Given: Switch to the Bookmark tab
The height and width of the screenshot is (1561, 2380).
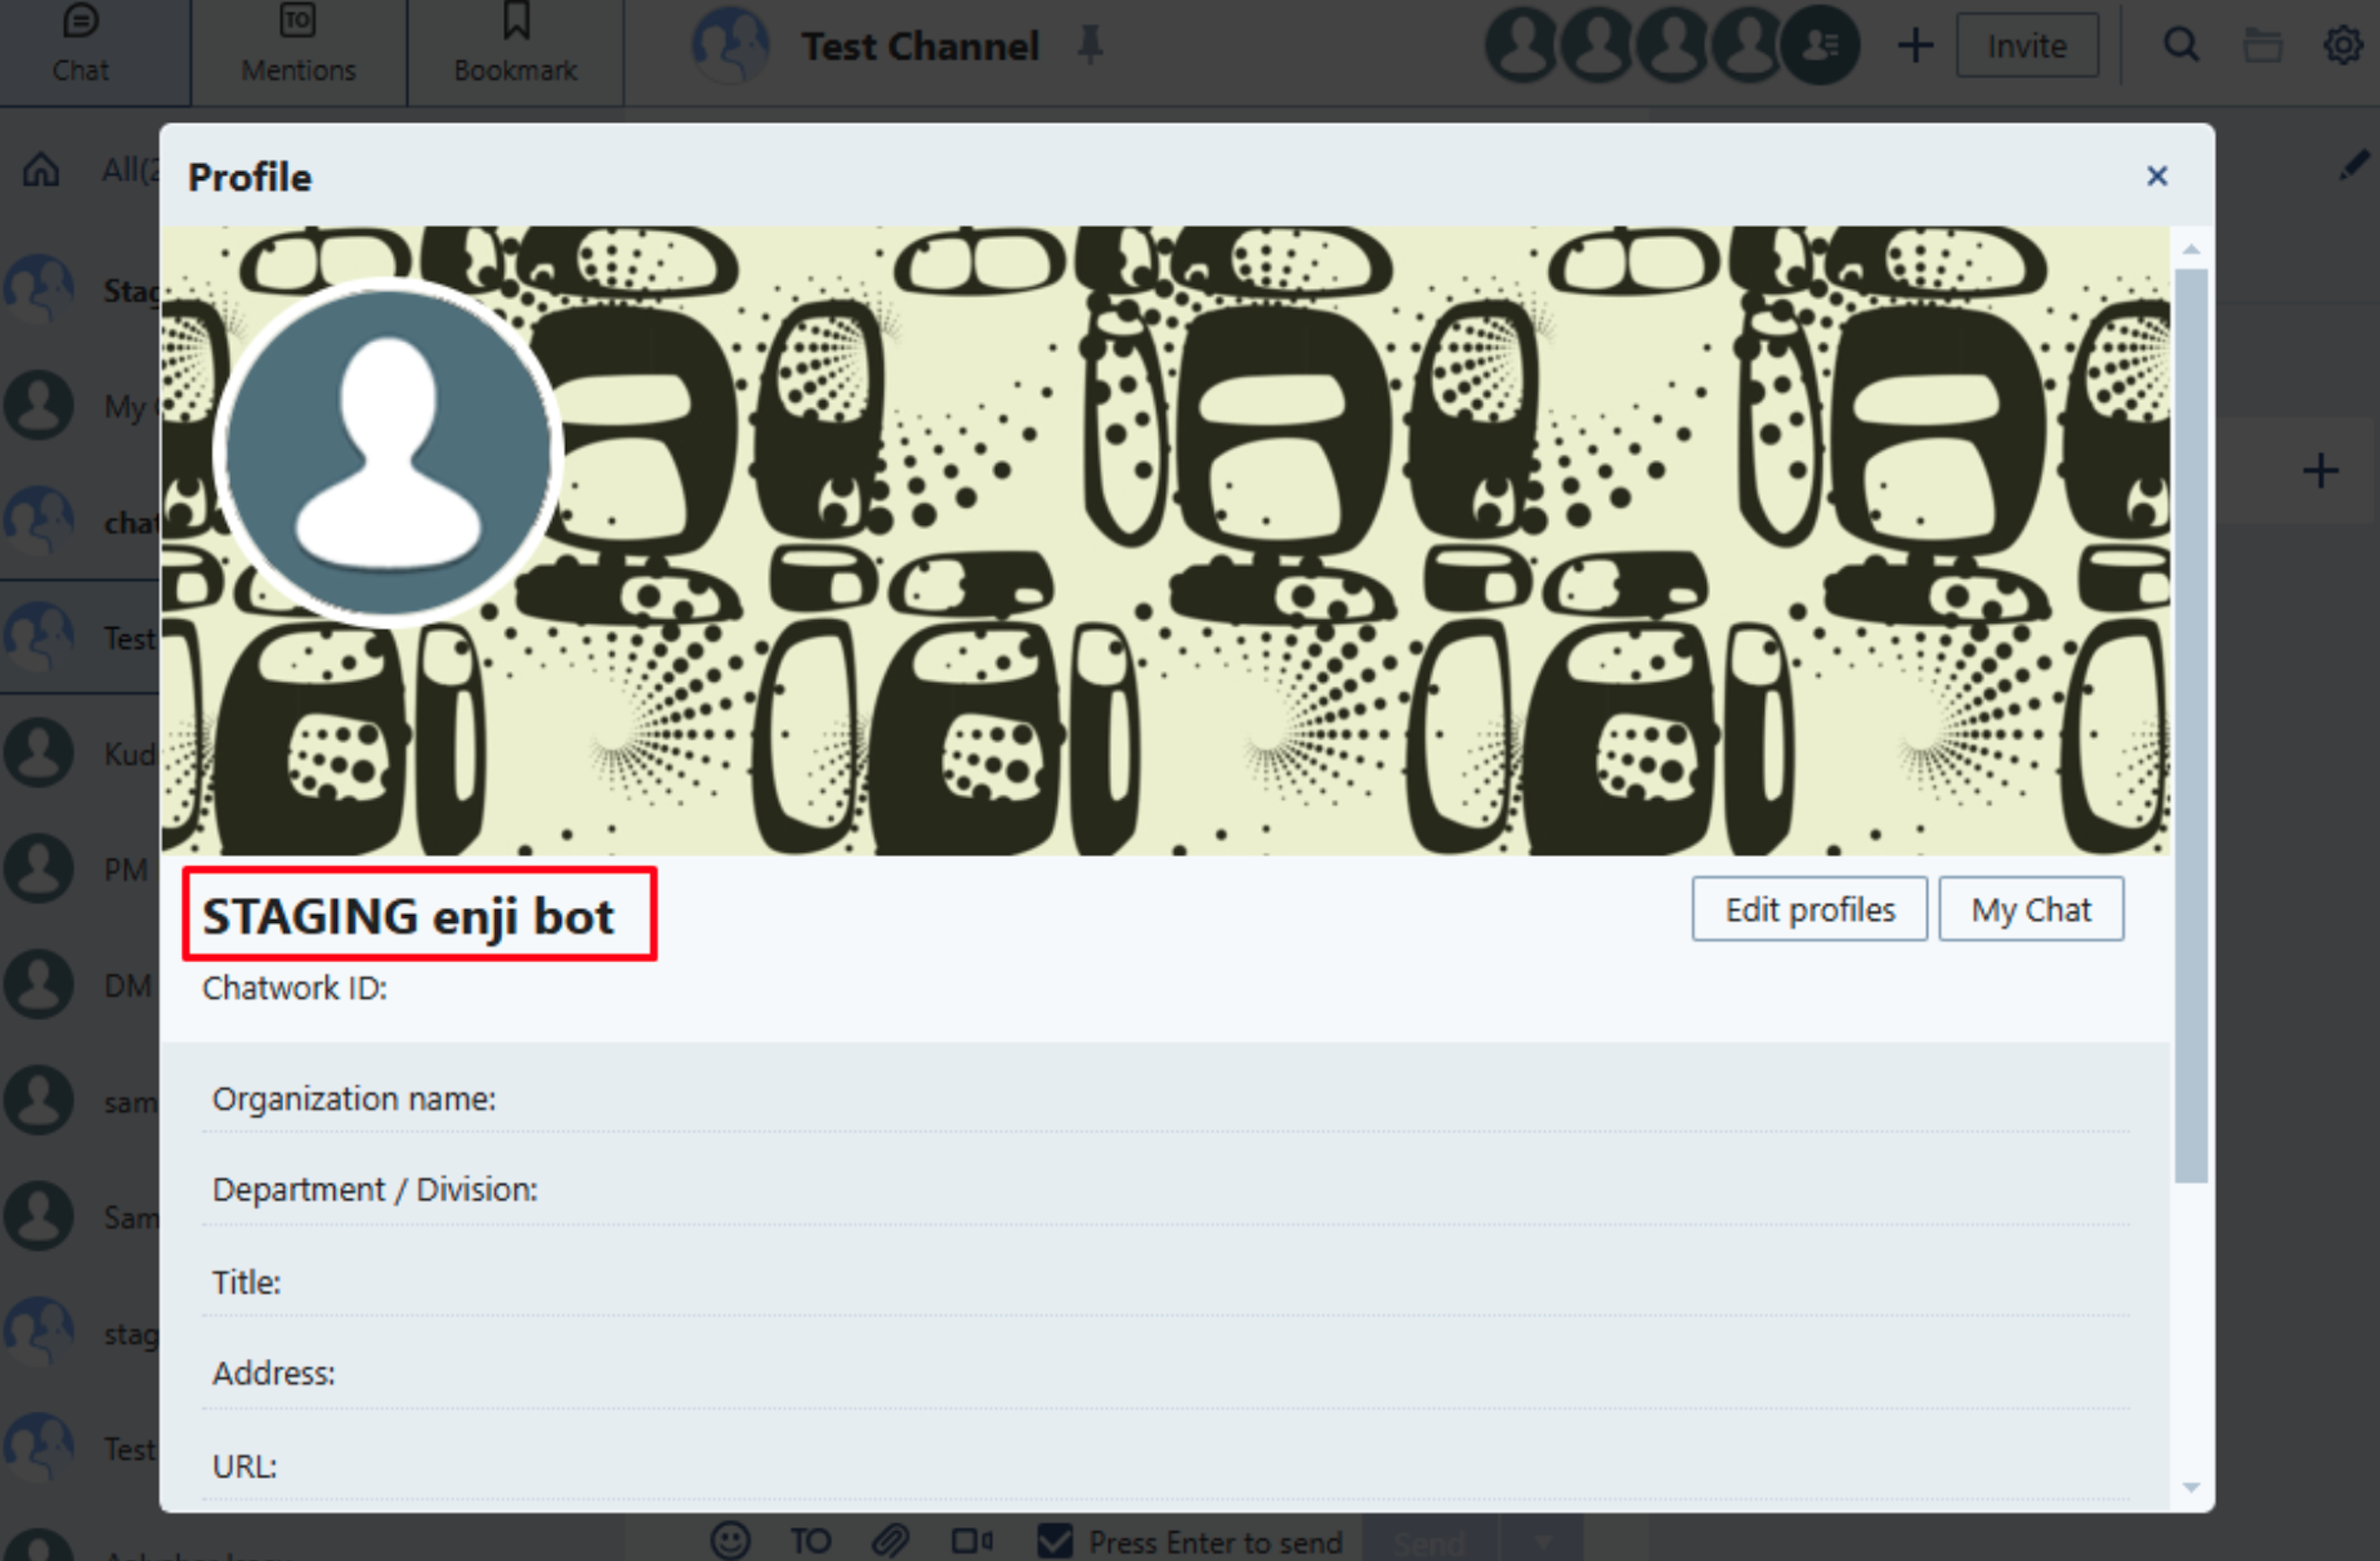Looking at the screenshot, I should (x=515, y=46).
